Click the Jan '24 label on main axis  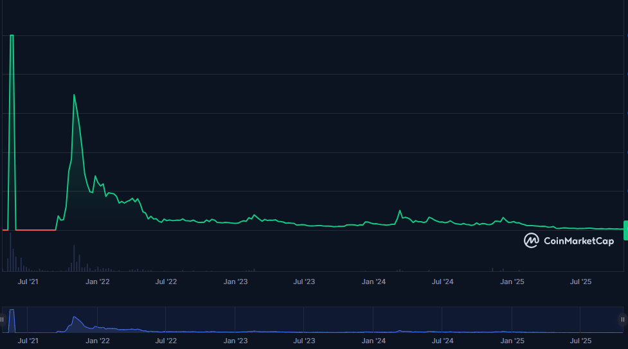click(373, 282)
